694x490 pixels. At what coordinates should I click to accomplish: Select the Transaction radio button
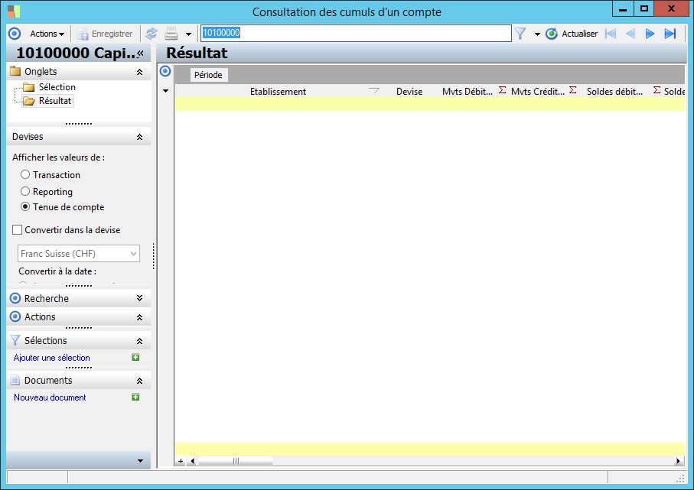(x=25, y=175)
